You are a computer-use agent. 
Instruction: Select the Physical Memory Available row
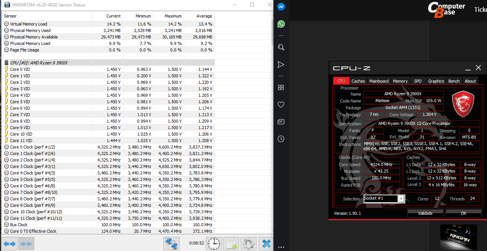108,37
